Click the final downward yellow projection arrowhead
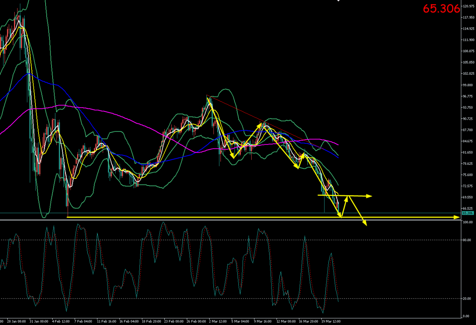Viewport: 476px width, 325px height. 365,224
